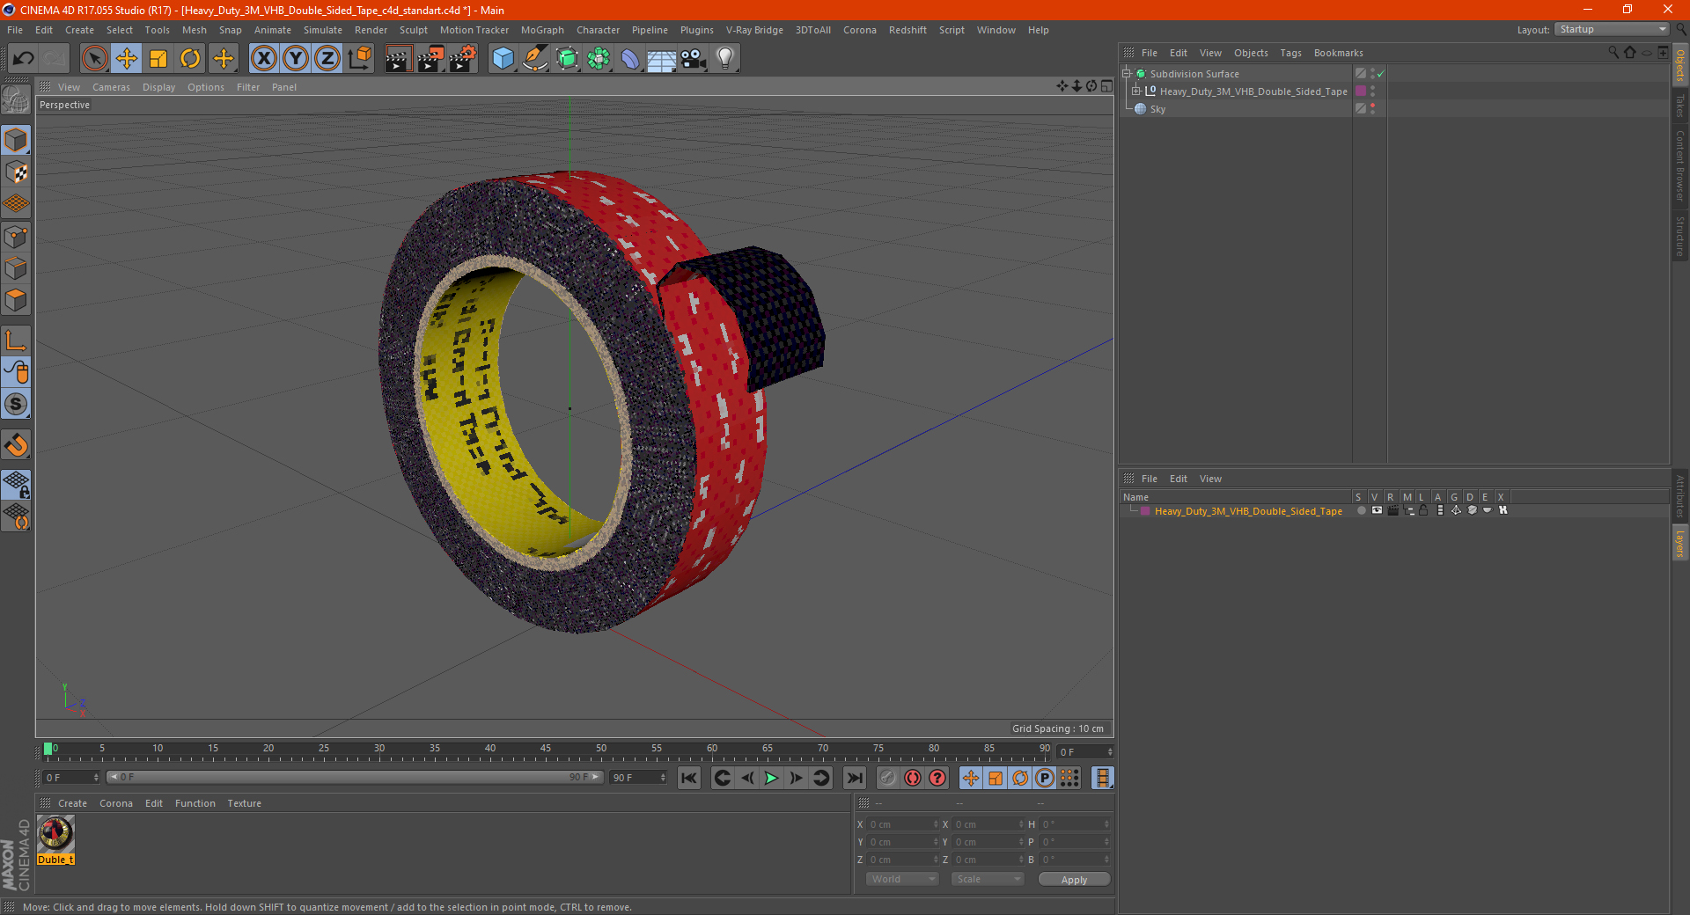Open the Scale coordinate dropdown
Screen dimensions: 1690x915
[988, 879]
